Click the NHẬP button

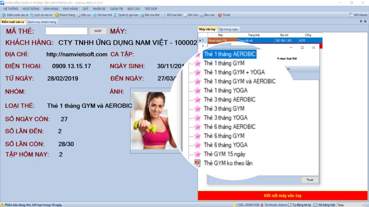point(98,31)
